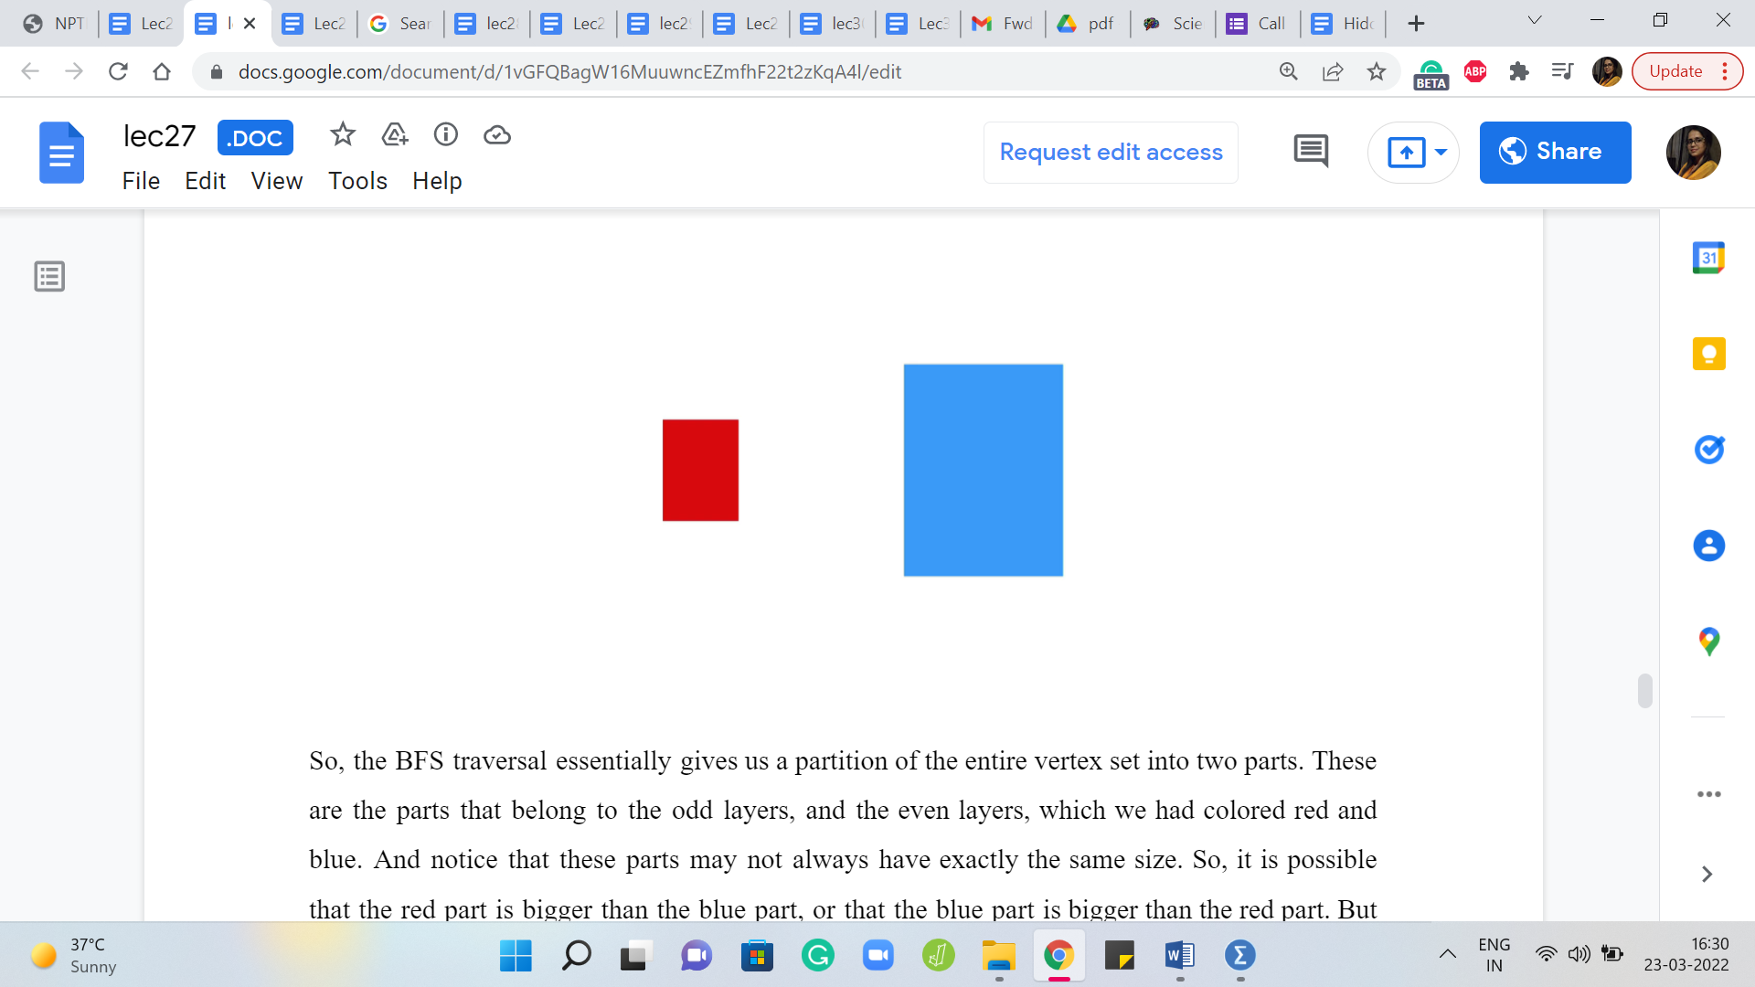
Task: Open document details info icon
Action: click(445, 135)
